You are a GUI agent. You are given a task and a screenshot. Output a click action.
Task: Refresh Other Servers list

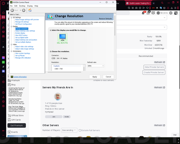pos(160,125)
